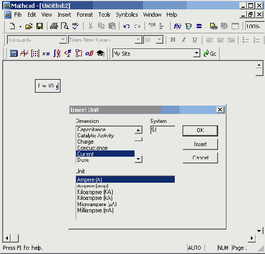This screenshot has width=265, height=254.
Task: Open Insert Function f(x) icon
Action: click(177, 26)
